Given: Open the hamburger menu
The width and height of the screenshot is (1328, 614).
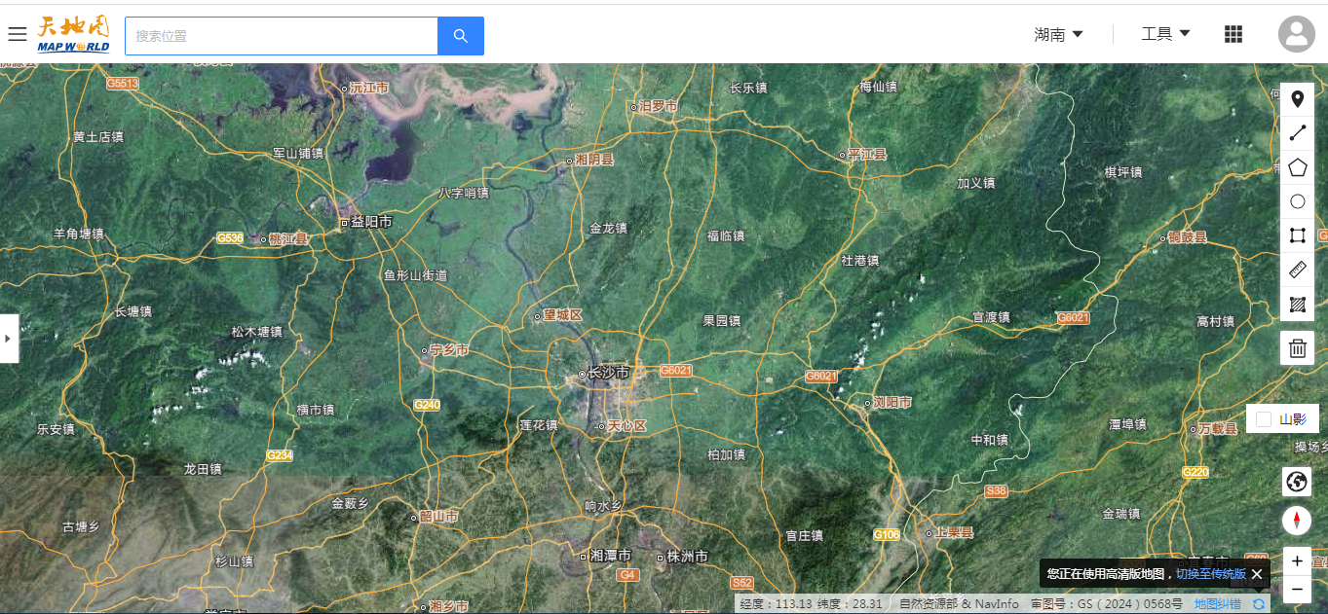Looking at the screenshot, I should 17,35.
